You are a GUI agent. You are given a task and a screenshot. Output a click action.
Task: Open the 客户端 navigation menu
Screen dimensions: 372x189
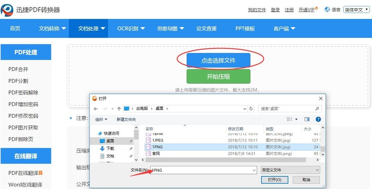click(284, 28)
